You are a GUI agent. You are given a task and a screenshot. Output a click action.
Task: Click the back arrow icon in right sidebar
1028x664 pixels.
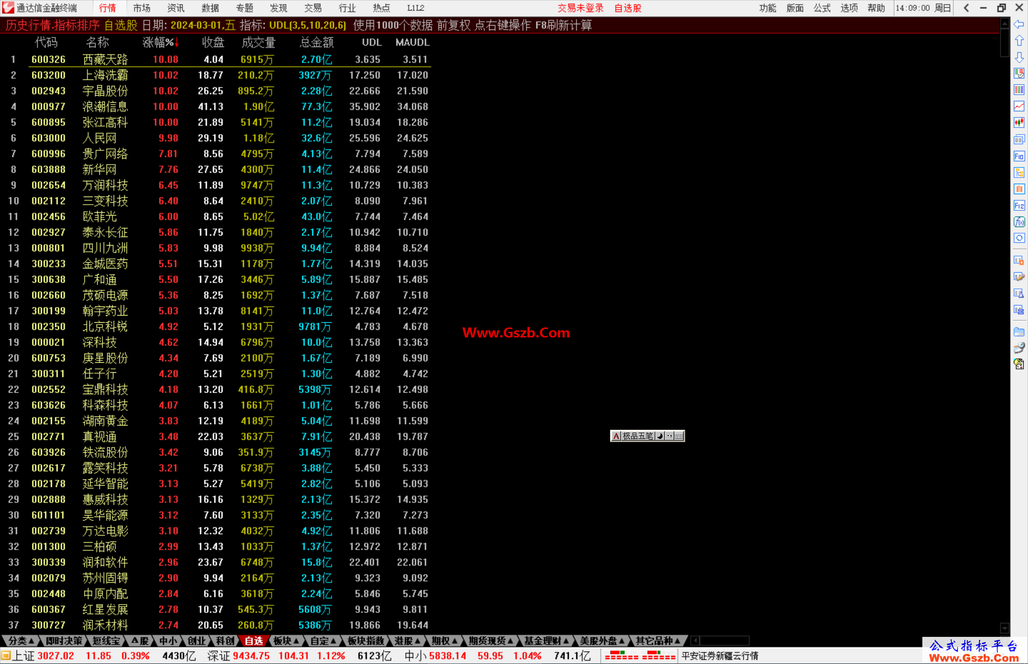click(x=1019, y=24)
